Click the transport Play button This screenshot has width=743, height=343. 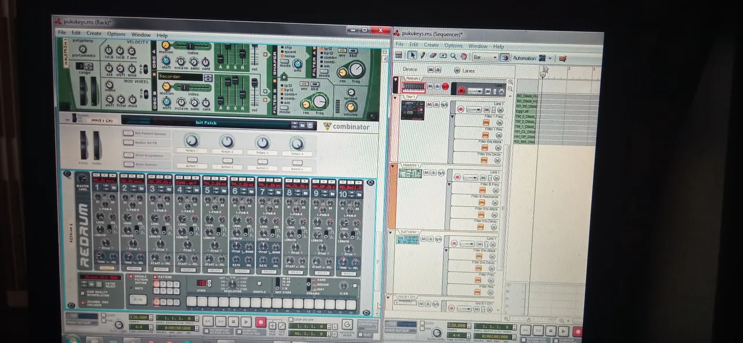[x=247, y=322]
